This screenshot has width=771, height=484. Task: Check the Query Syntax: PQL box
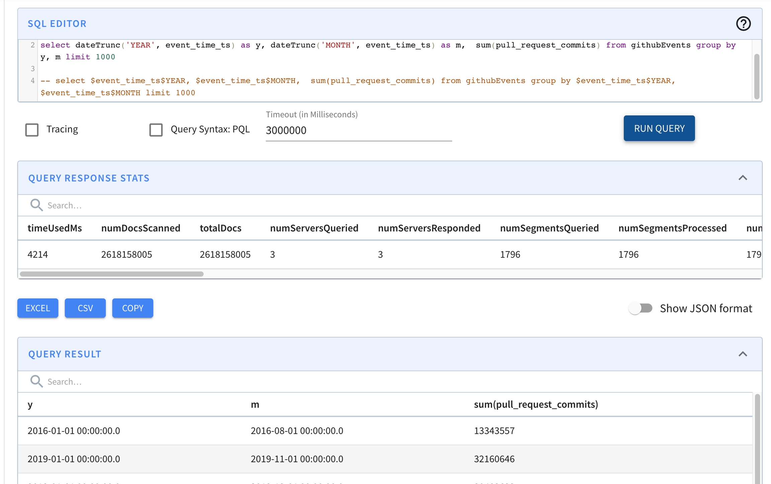pyautogui.click(x=156, y=129)
